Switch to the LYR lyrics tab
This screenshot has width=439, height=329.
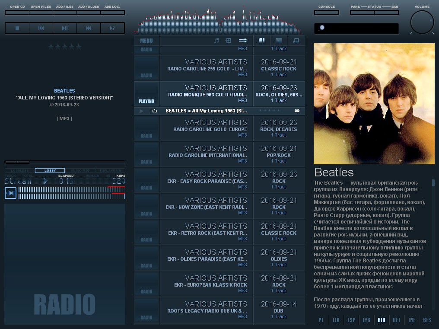point(366,320)
